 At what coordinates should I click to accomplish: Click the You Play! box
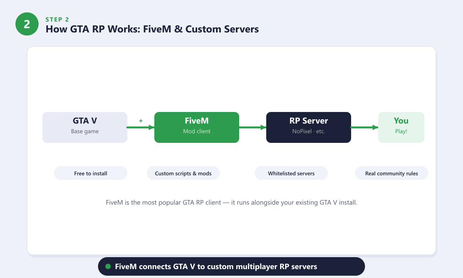pyautogui.click(x=401, y=127)
